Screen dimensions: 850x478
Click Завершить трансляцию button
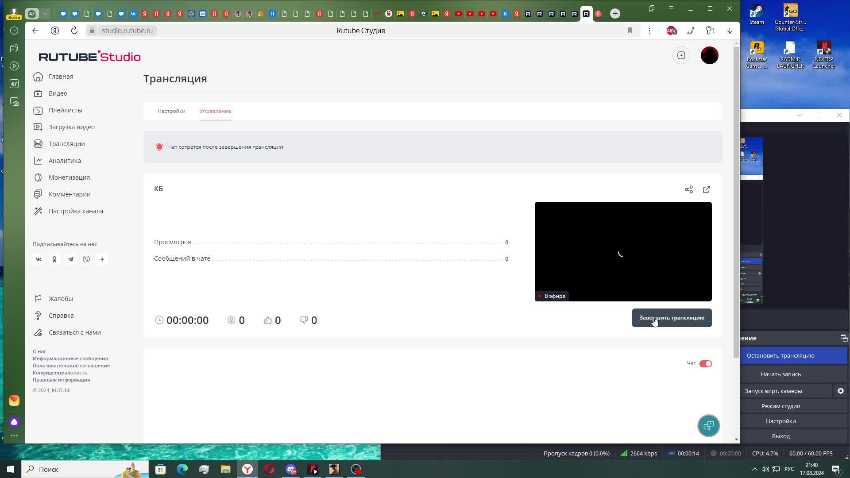(x=672, y=318)
